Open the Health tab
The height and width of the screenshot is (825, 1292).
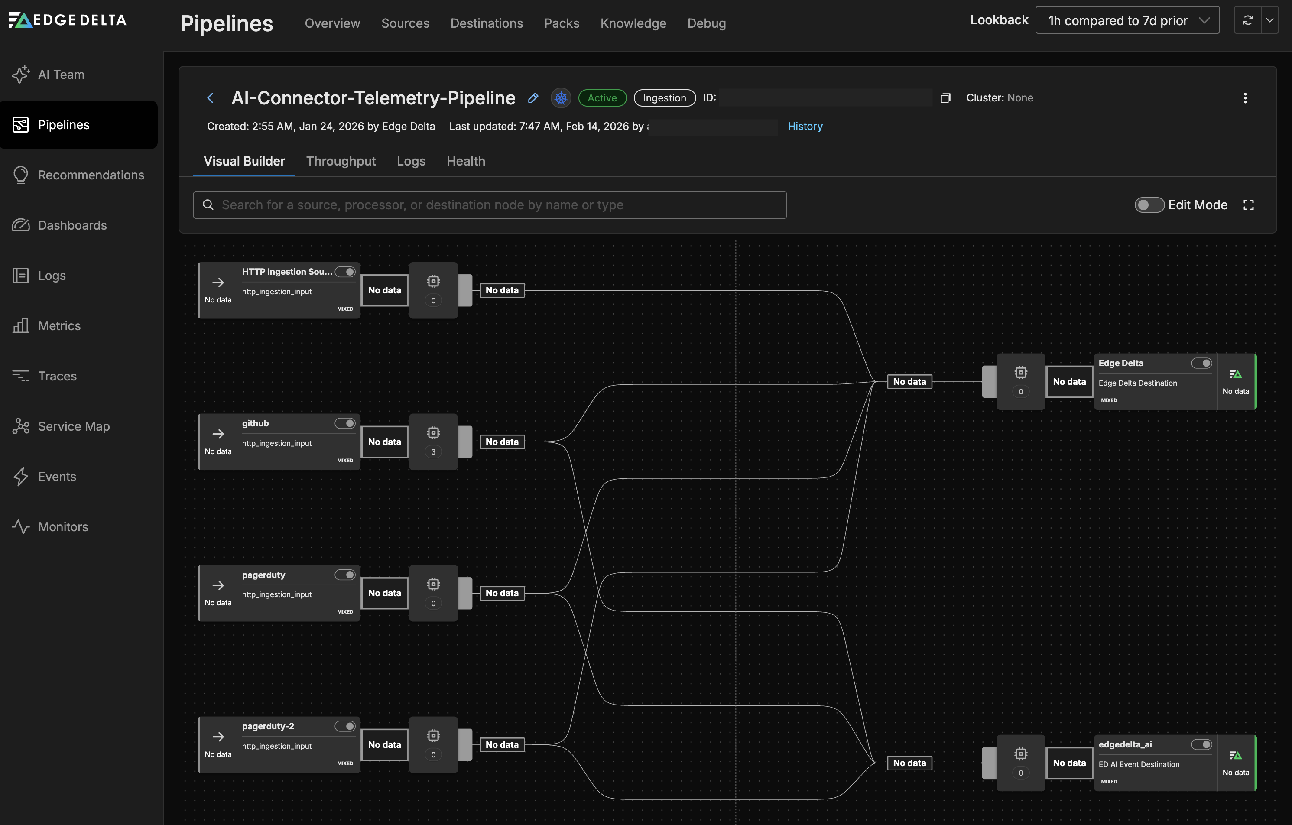[x=466, y=161]
